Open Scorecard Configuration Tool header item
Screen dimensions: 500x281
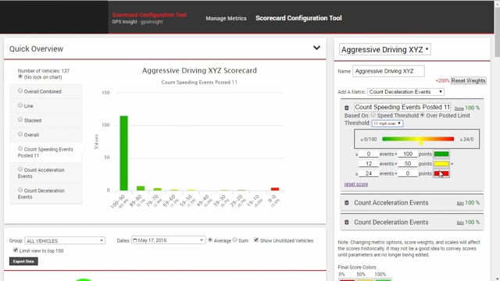point(298,18)
